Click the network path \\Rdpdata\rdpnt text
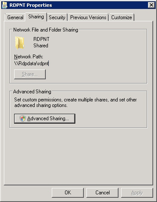 [x=32, y=63]
